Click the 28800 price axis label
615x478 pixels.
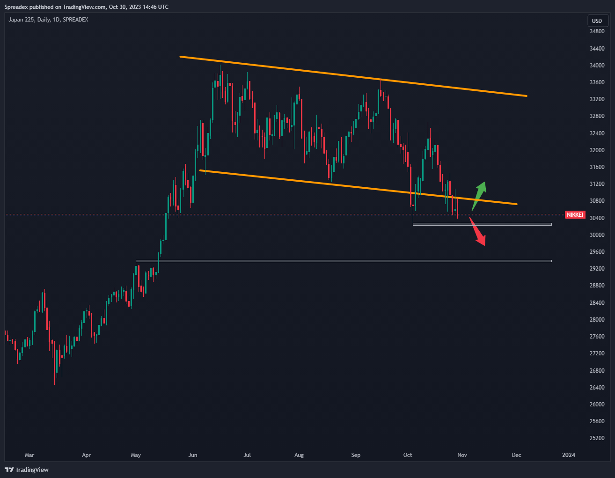pos(597,286)
